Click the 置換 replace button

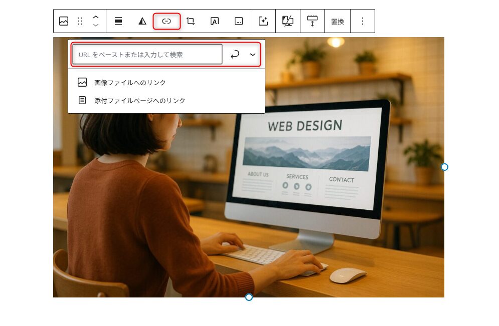pos(338,22)
